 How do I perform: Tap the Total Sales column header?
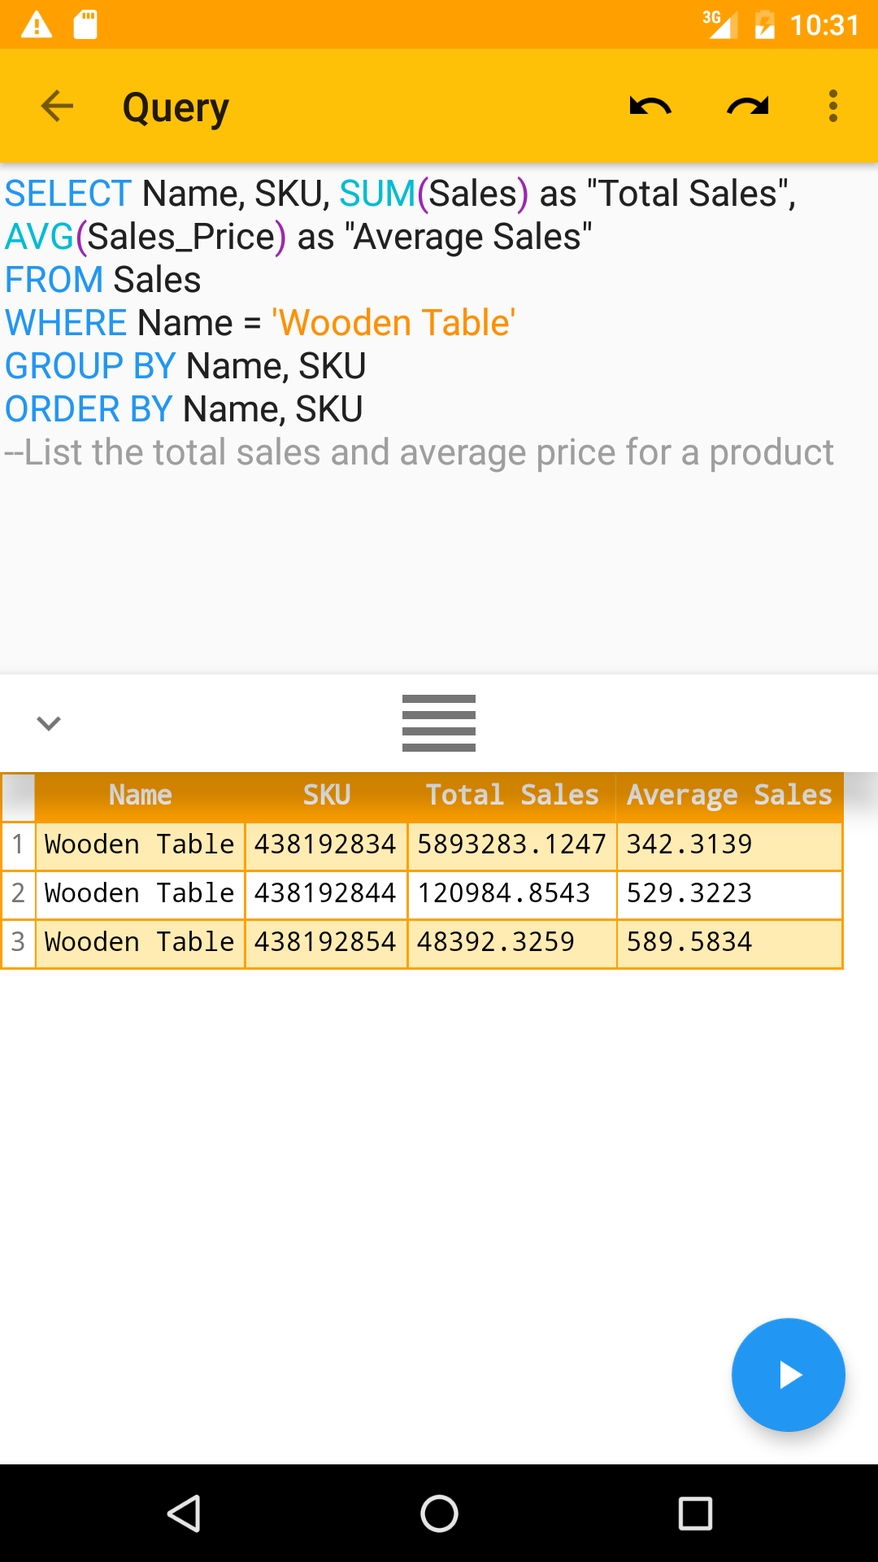(x=512, y=796)
